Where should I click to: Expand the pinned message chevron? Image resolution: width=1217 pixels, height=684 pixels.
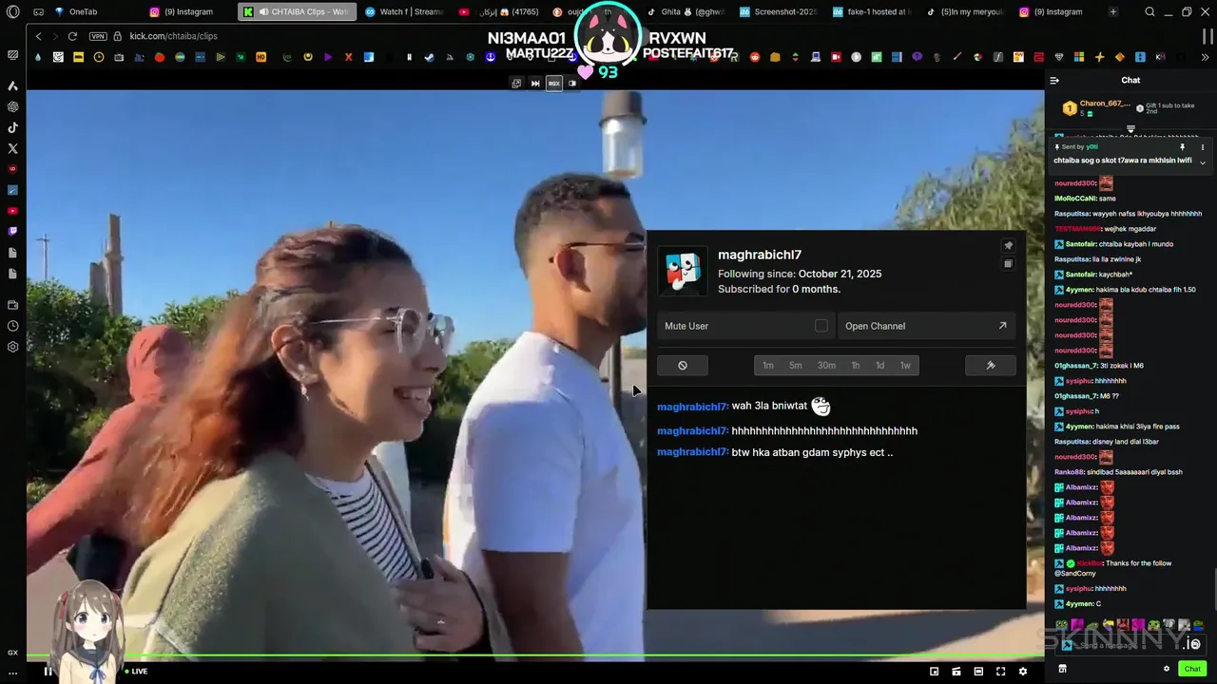click(x=1202, y=162)
